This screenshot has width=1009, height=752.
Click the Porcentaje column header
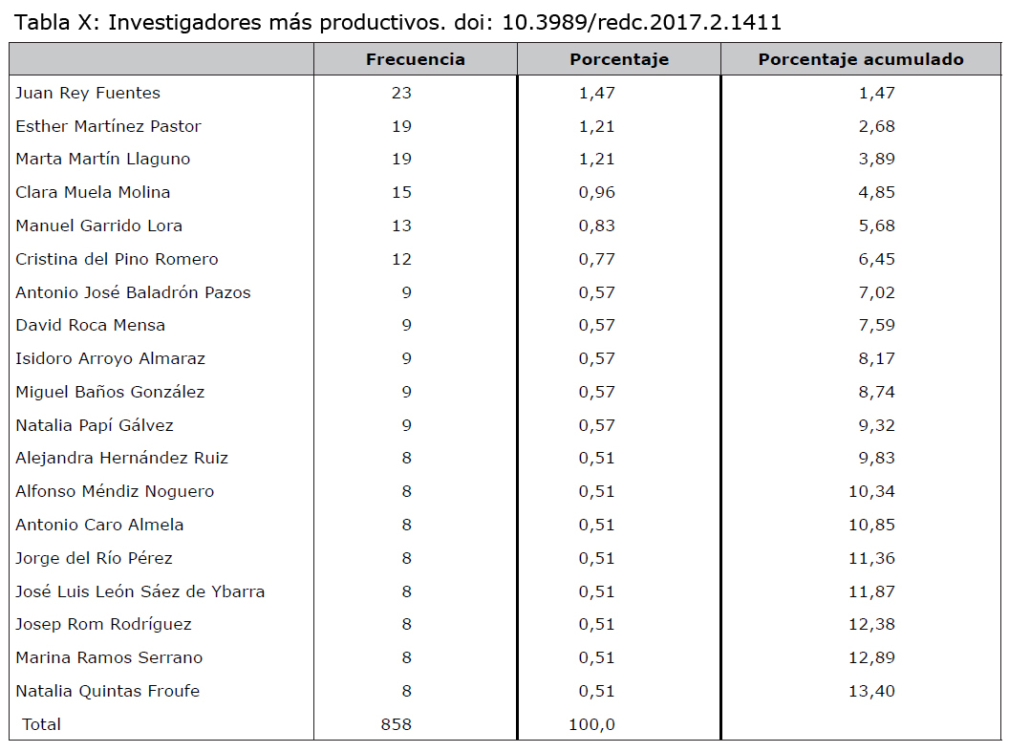click(x=619, y=59)
